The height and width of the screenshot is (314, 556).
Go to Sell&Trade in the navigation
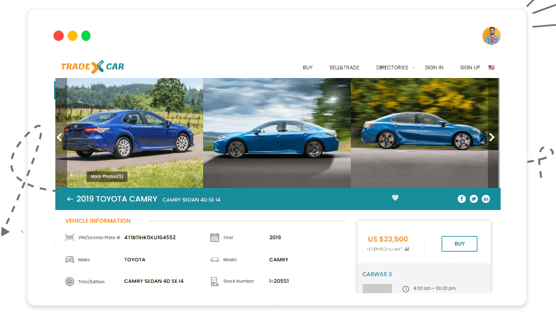(x=344, y=68)
